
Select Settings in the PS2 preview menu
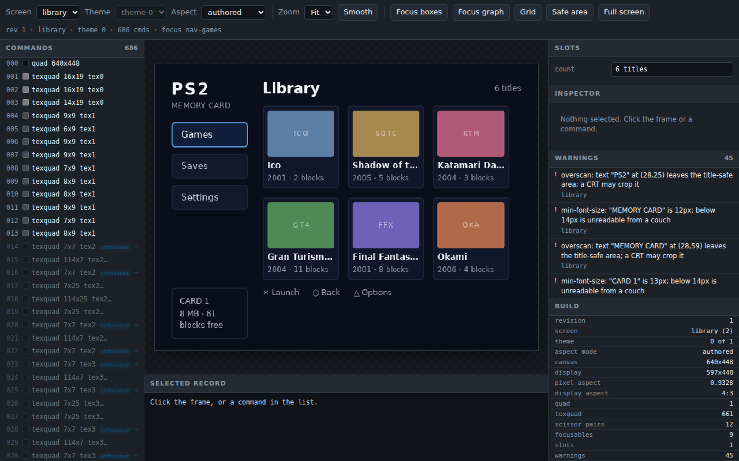coord(210,198)
